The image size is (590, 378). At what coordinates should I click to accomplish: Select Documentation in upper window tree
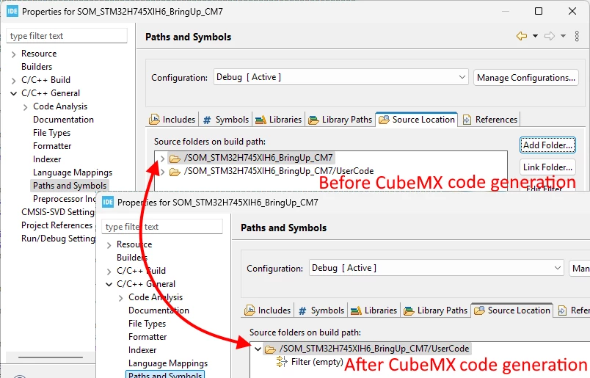tap(63, 120)
